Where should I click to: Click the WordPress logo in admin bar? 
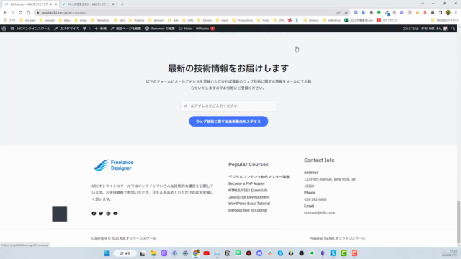4,29
